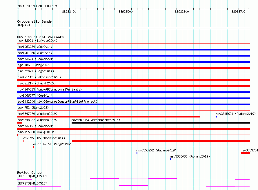Click the RefSeq Genes track heading

[x=29, y=173]
